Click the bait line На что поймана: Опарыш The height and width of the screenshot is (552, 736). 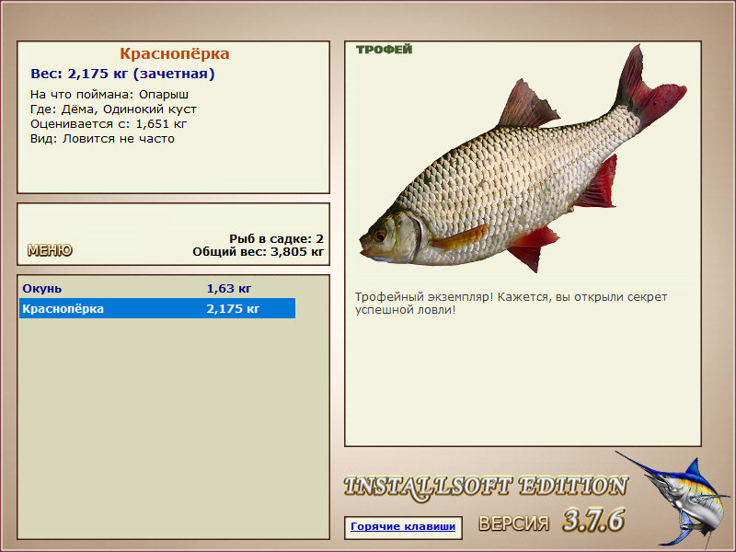[109, 95]
